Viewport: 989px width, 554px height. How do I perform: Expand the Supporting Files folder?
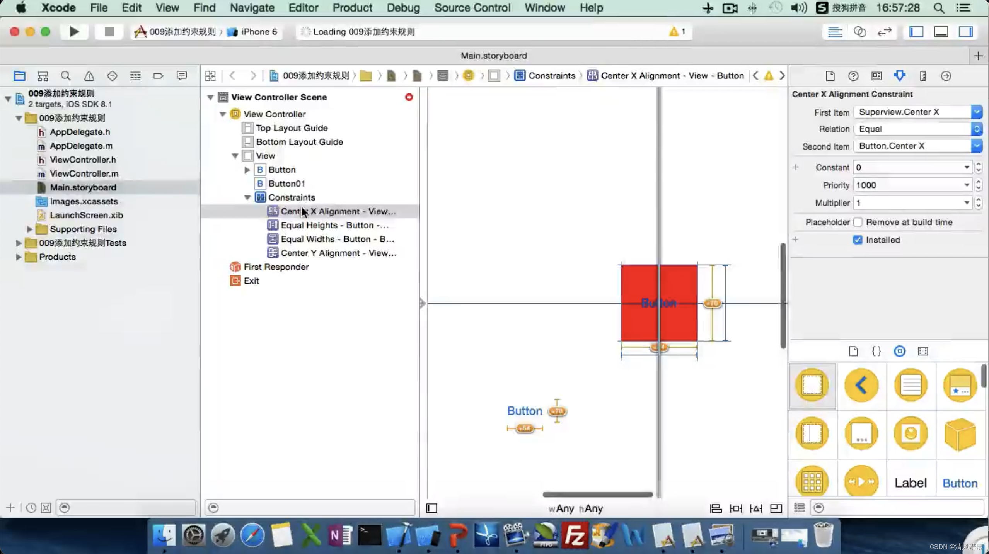29,229
